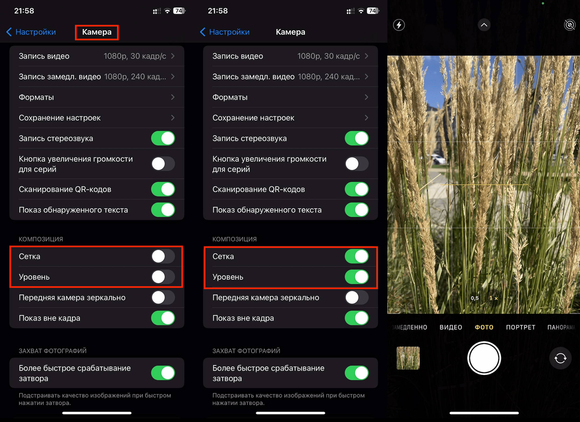Select the 1× zoom level
This screenshot has height=422, width=580.
tap(493, 298)
